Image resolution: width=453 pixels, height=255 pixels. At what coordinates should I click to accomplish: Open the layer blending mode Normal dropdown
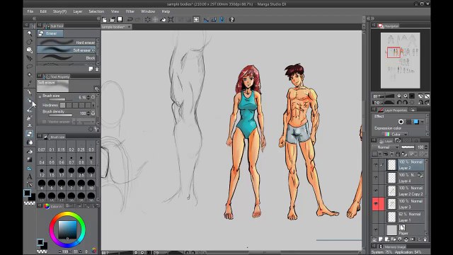click(385, 147)
